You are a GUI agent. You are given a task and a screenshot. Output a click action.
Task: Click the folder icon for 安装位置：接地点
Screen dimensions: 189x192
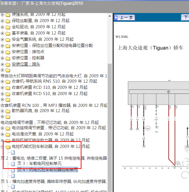8,52
